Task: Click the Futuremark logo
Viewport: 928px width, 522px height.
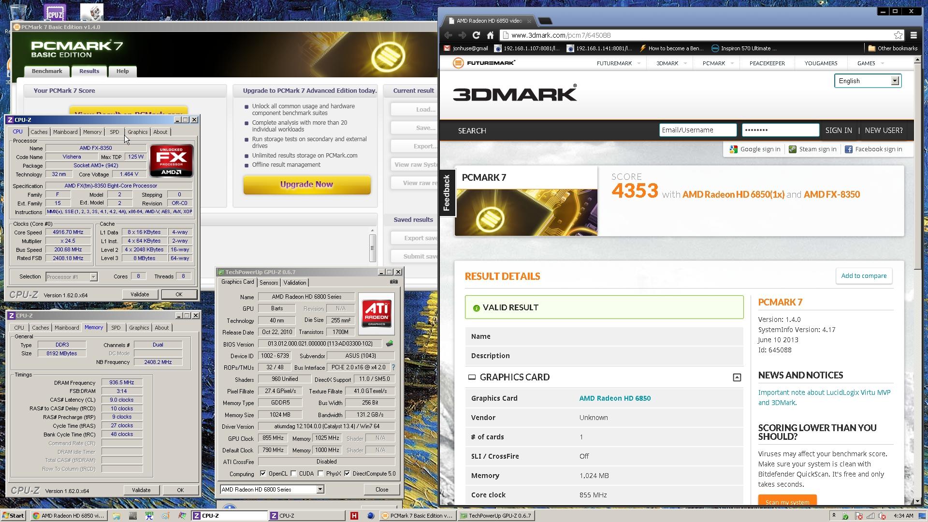Action: [x=484, y=63]
